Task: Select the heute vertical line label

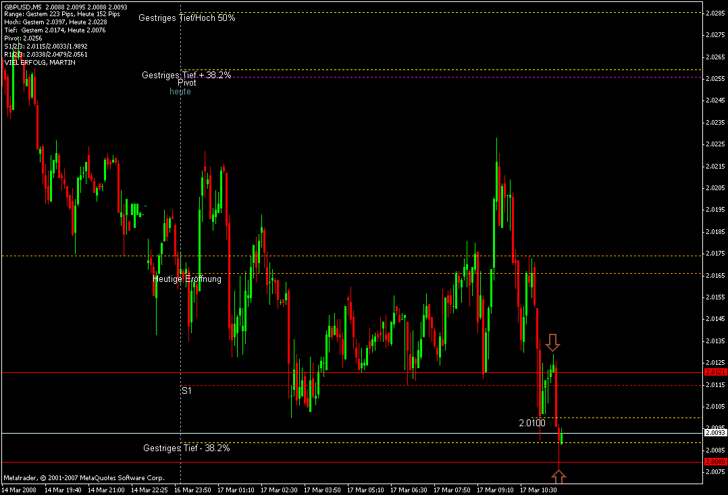Action: point(180,92)
